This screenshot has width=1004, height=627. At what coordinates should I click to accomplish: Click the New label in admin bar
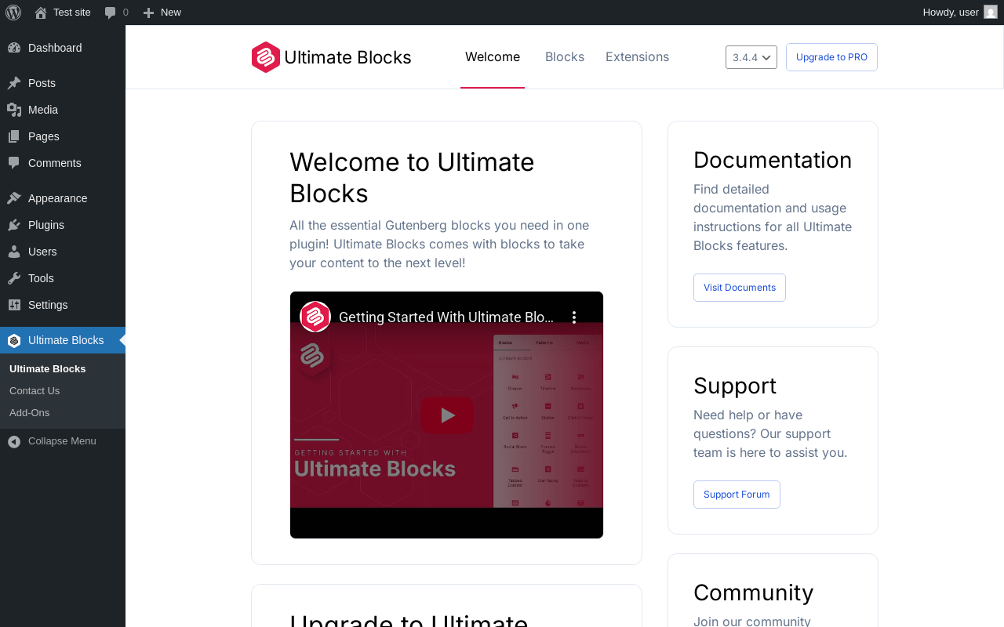tap(171, 13)
